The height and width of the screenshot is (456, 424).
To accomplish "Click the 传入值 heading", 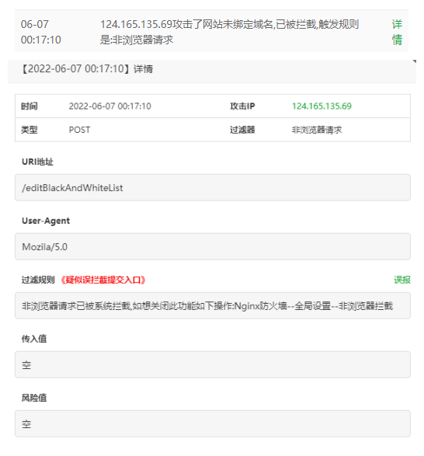I will click(34, 339).
